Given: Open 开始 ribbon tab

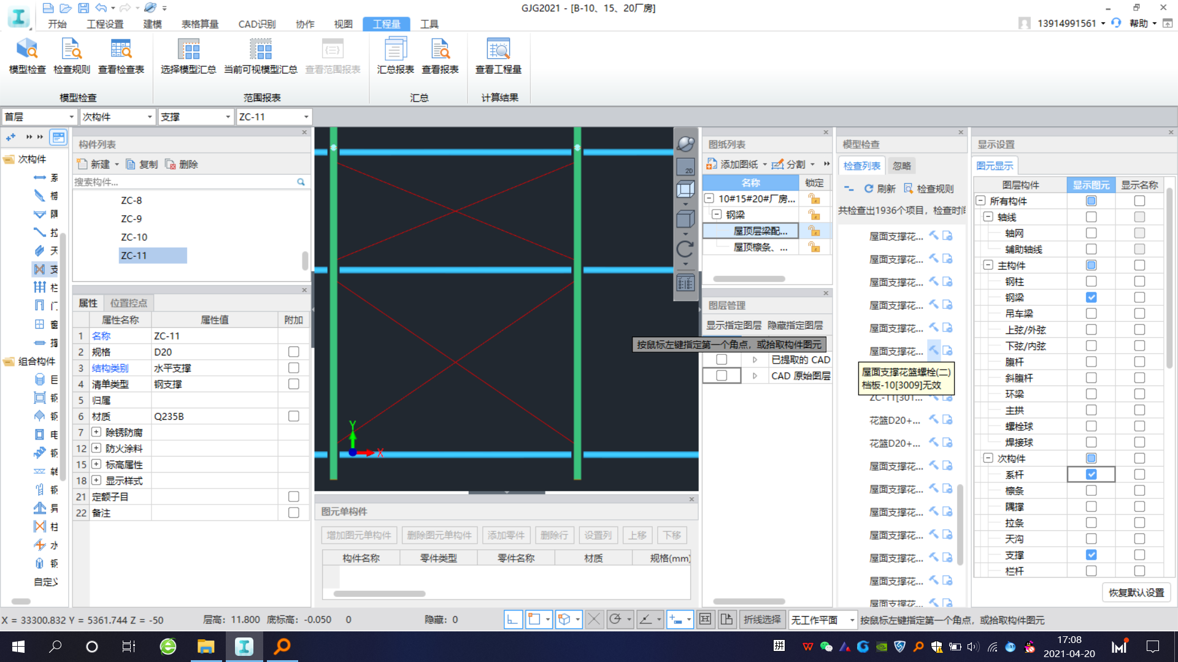Looking at the screenshot, I should click(57, 24).
